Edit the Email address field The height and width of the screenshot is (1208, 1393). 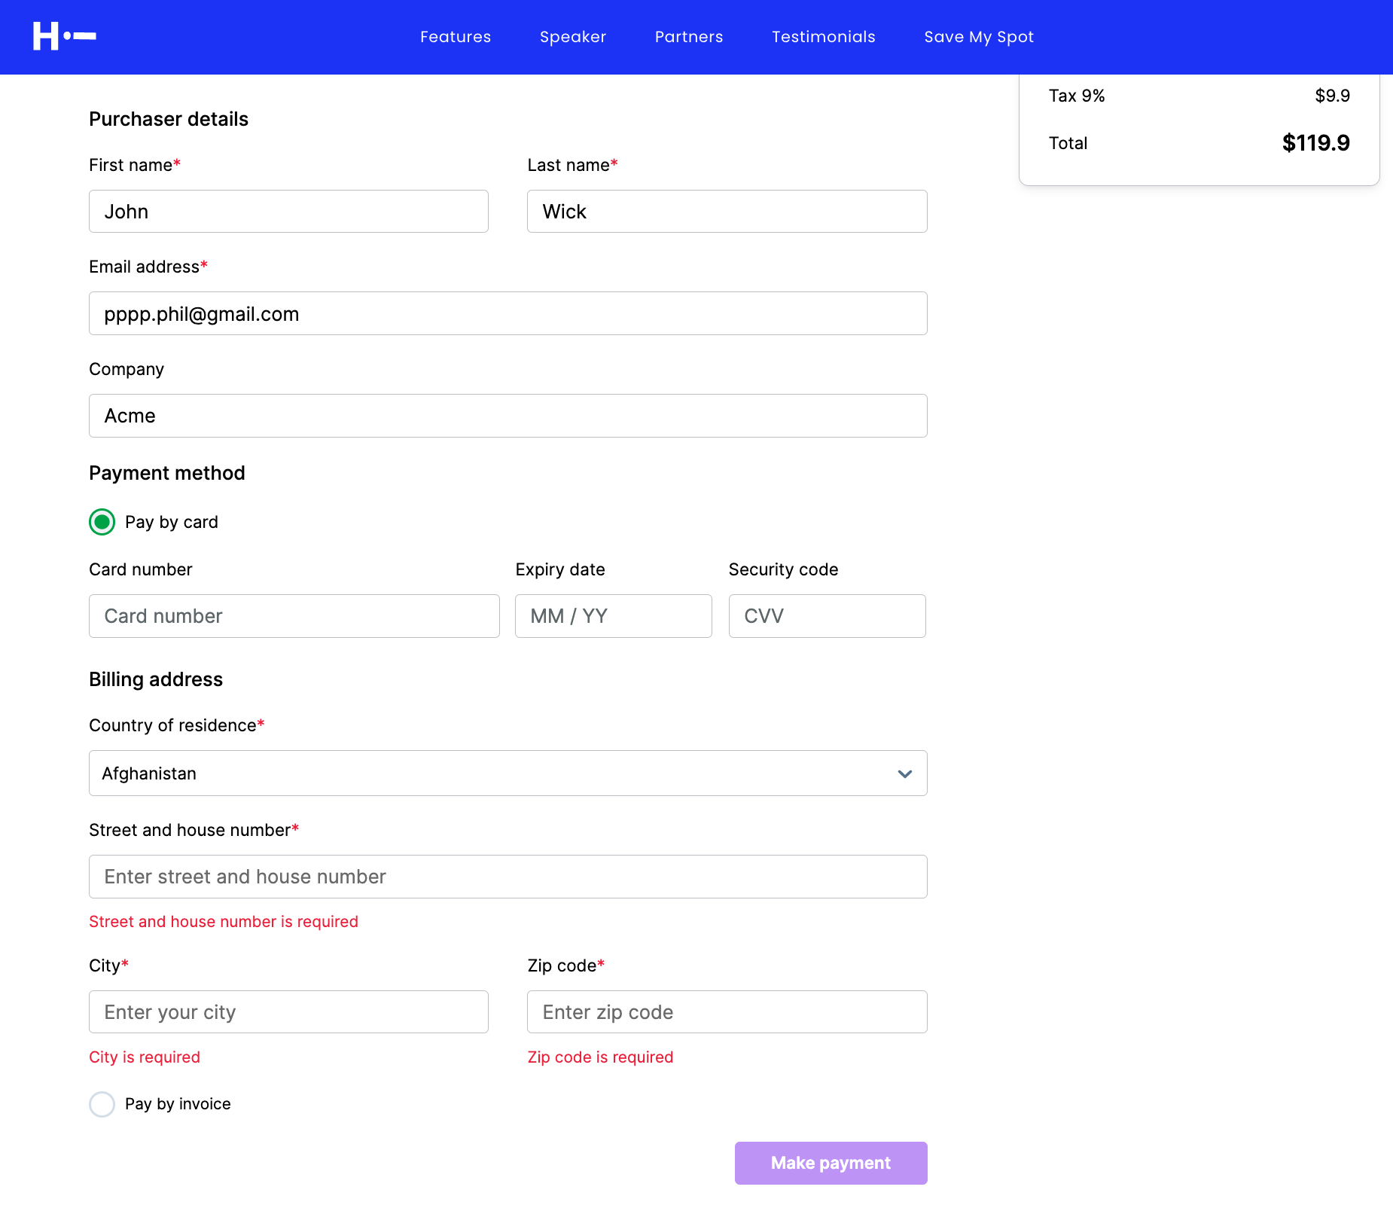pyautogui.click(x=508, y=313)
